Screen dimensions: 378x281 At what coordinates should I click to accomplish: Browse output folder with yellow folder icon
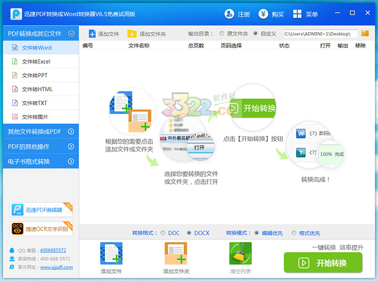coord(365,33)
